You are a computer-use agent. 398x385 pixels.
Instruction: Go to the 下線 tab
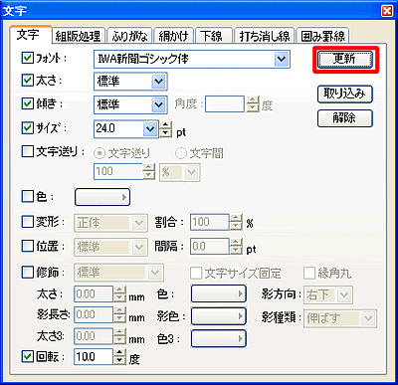[213, 36]
